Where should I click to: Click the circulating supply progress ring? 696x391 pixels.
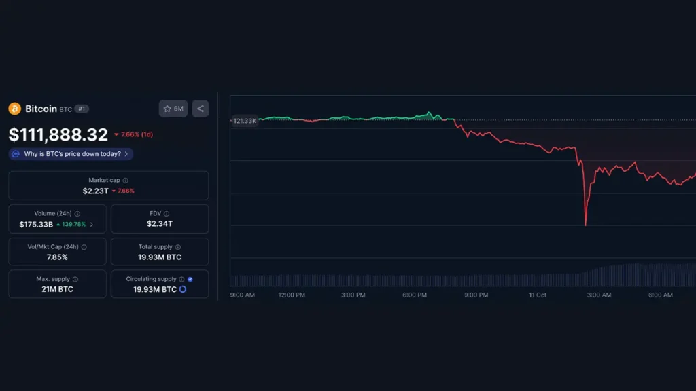(183, 289)
